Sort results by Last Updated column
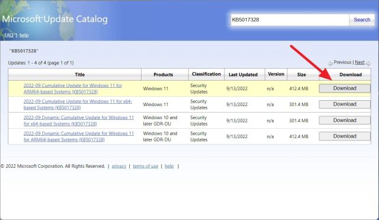This screenshot has height=220, width=379. [x=243, y=75]
